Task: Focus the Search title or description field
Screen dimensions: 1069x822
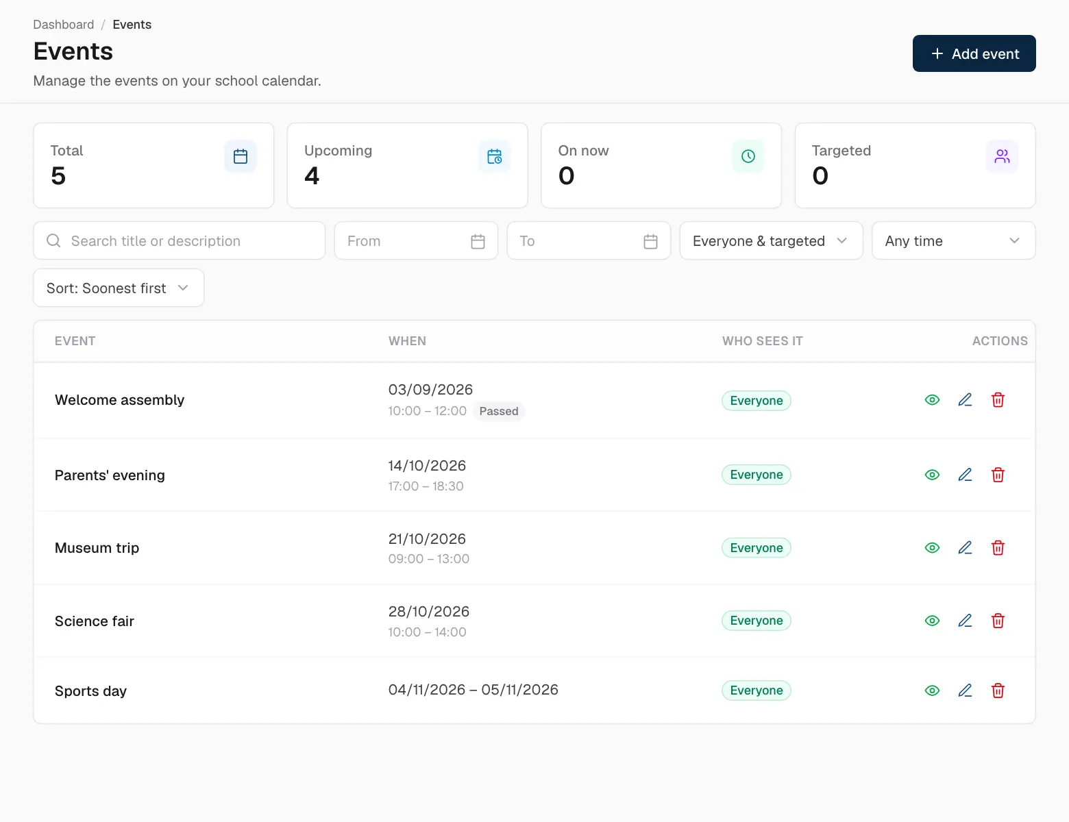Action: pyautogui.click(x=179, y=240)
